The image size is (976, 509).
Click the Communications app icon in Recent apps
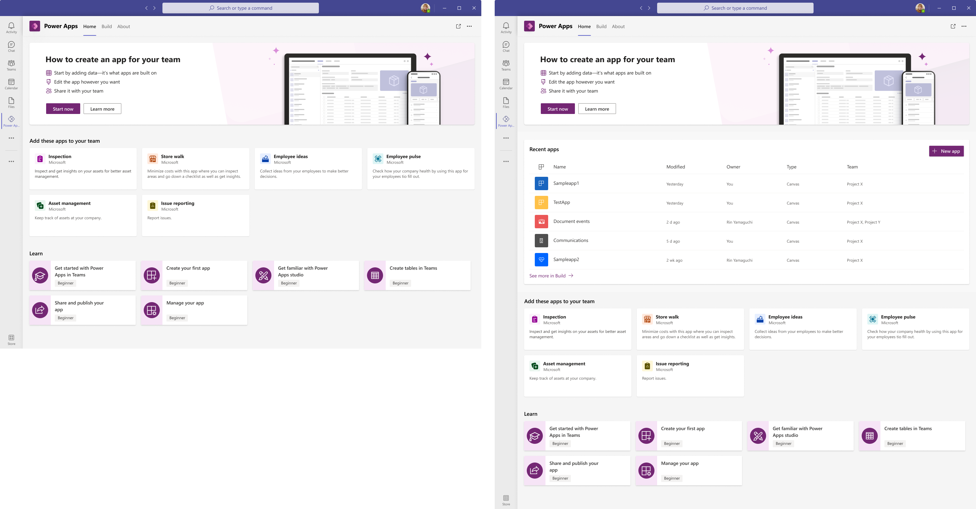pyautogui.click(x=541, y=241)
